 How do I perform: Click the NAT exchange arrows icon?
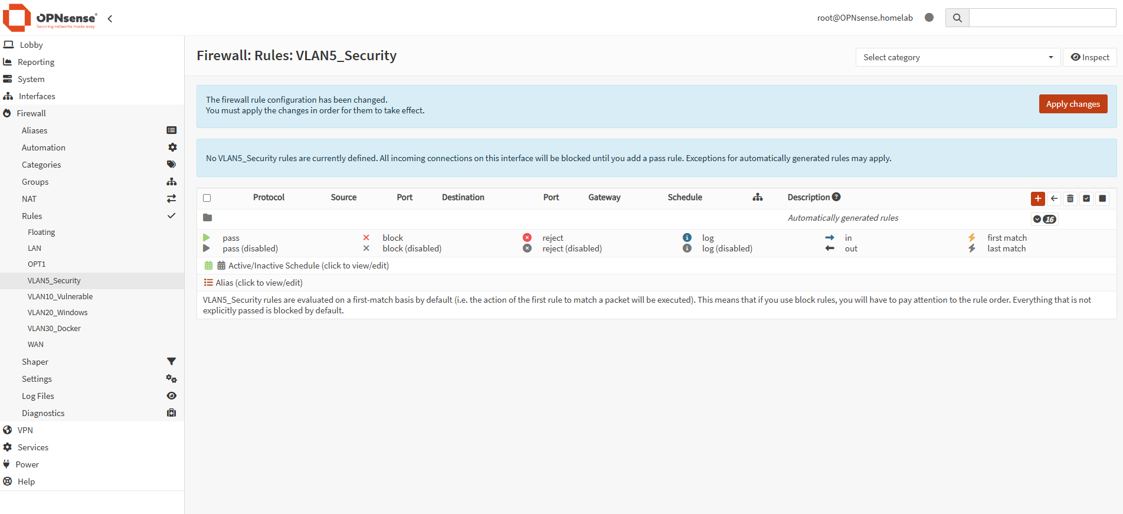point(172,199)
